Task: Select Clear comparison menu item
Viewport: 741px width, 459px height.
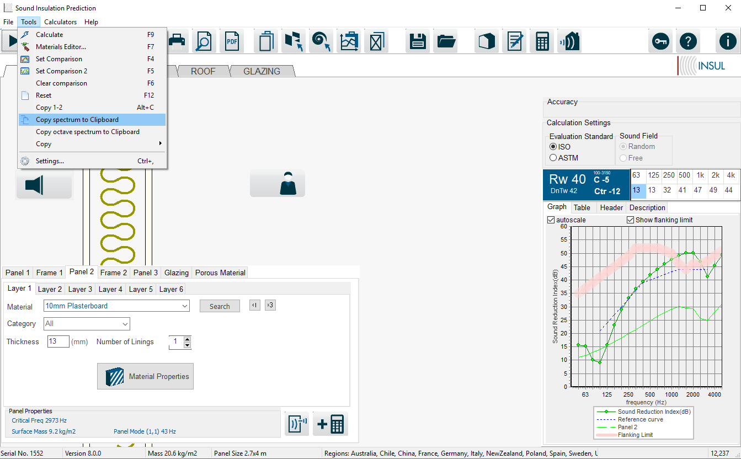Action: tap(92, 83)
